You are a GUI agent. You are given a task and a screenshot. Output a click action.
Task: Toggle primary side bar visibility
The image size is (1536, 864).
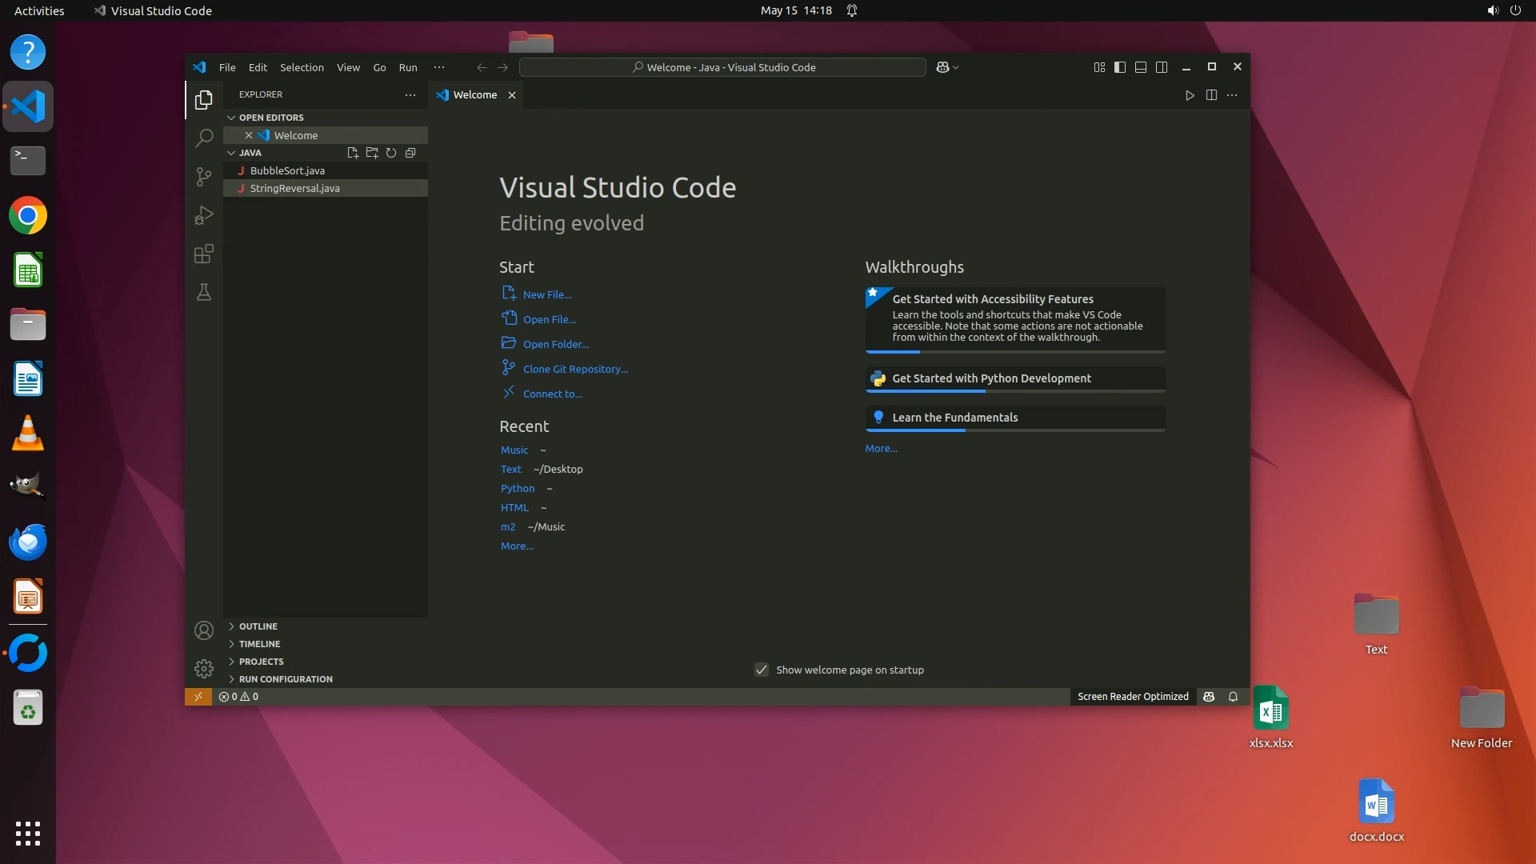point(1120,67)
